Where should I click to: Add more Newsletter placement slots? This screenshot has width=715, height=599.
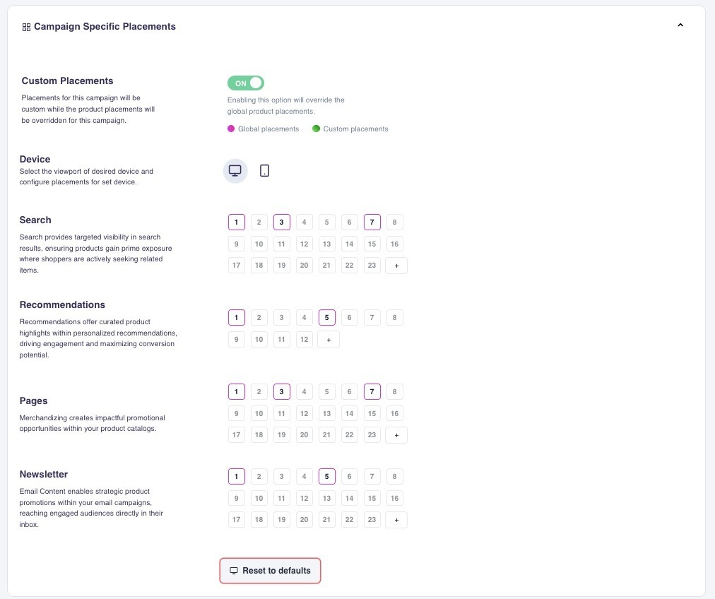click(x=396, y=520)
